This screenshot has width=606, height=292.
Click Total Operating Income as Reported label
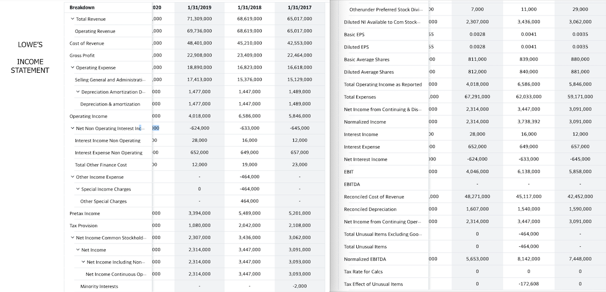tap(383, 85)
